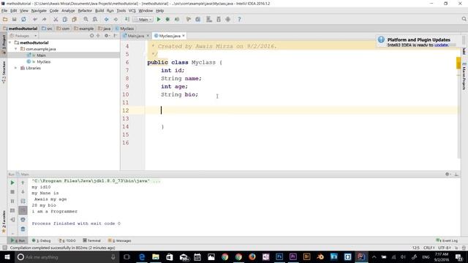Stop process via square icon in Run panel
This screenshot has height=263, width=468.
pyautogui.click(x=12, y=191)
